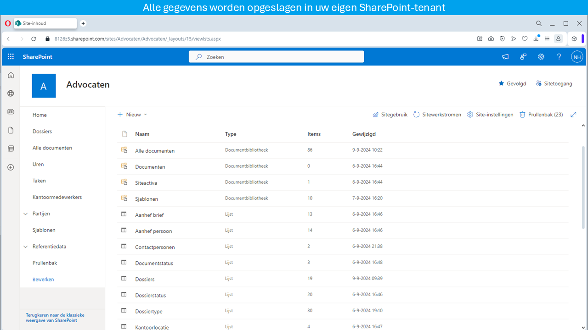The image size is (588, 330).
Task: Open the My lists icon in left rail
Action: pos(11,148)
